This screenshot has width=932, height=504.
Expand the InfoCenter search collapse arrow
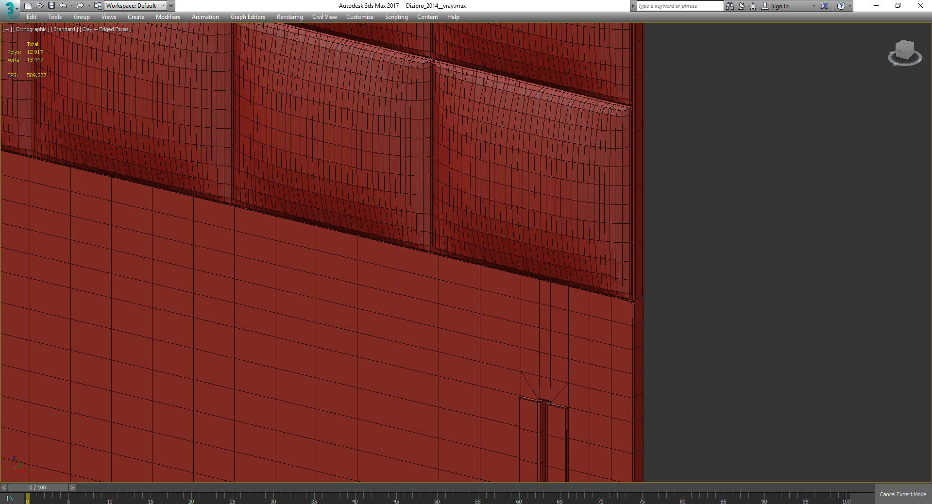(633, 6)
